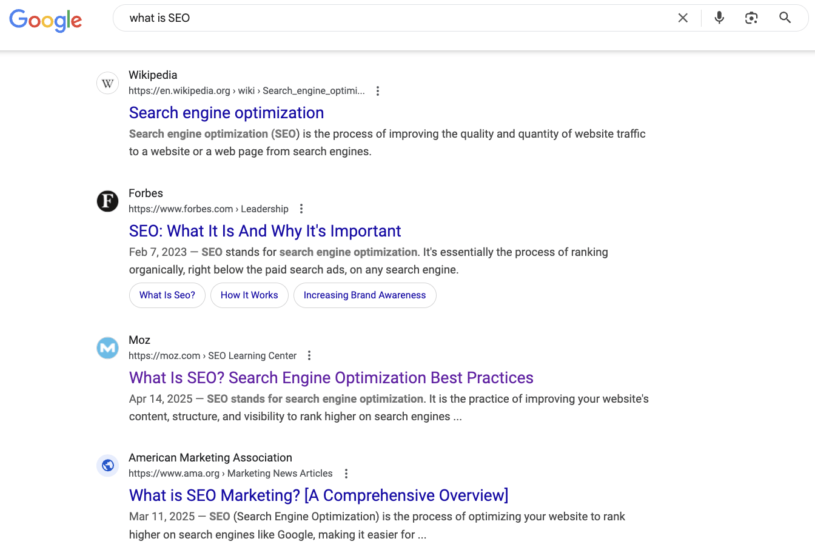Open more options for Wikipedia result

pos(378,91)
